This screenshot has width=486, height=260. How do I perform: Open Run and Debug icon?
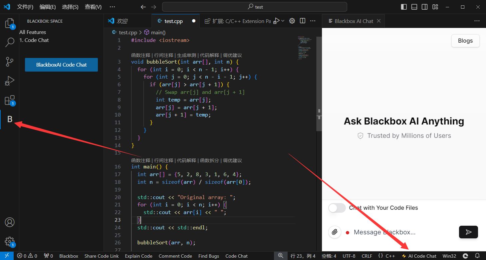(x=10, y=81)
